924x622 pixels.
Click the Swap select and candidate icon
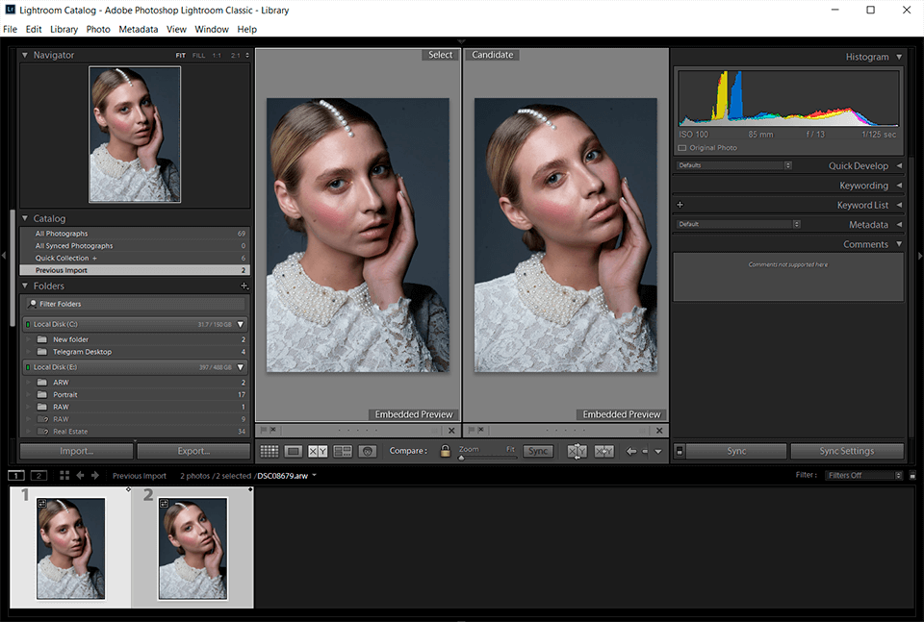(577, 451)
